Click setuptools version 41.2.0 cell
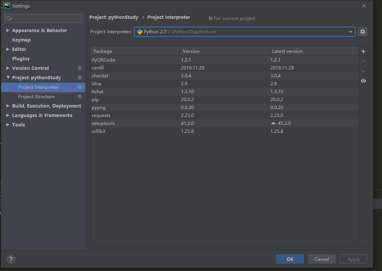This screenshot has height=271, width=382. pos(187,123)
